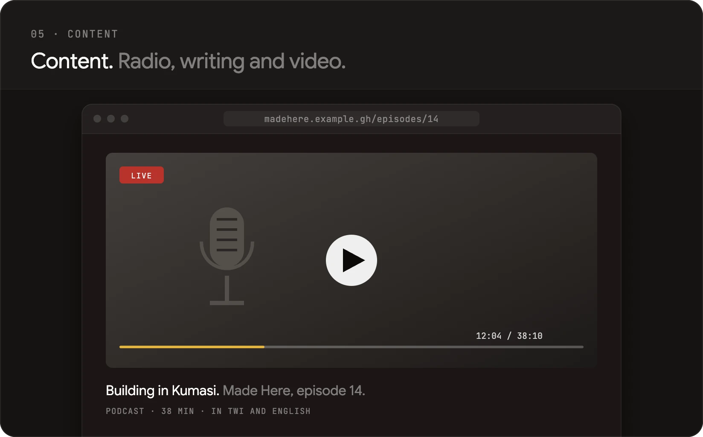Click the 12:04 / 38:10 timestamp
Image resolution: width=703 pixels, height=437 pixels.
[509, 336]
